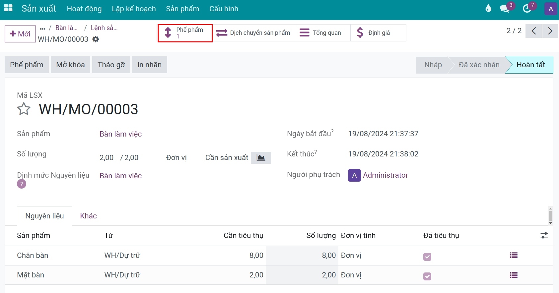Open the Bàn làm việc product link

coord(121,134)
